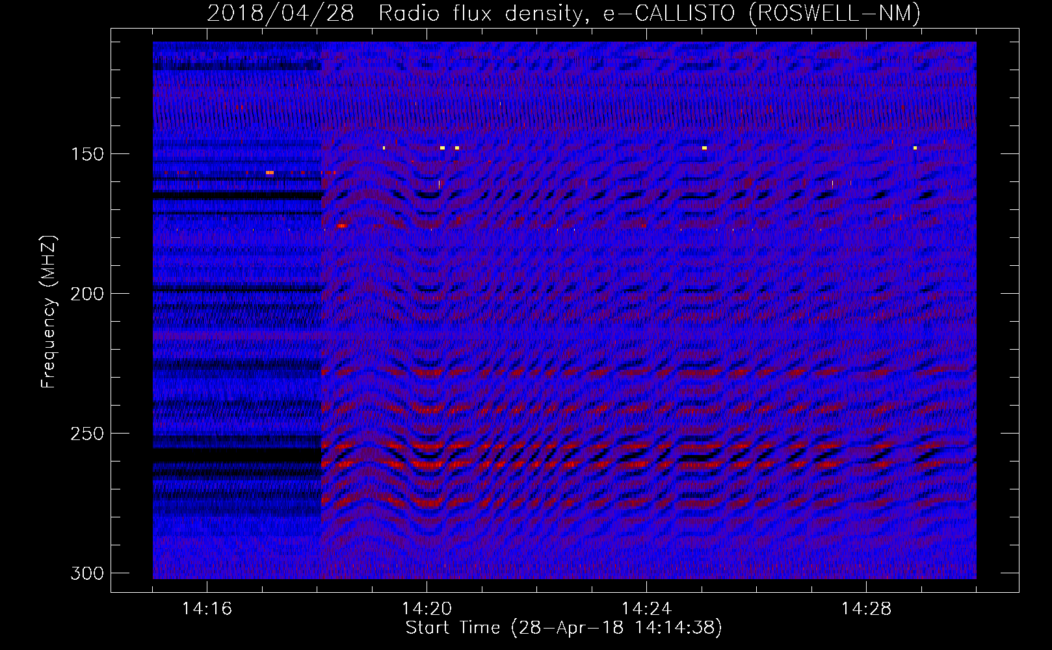Select the 14:24 time tick label
1052x650 pixels.
point(647,609)
